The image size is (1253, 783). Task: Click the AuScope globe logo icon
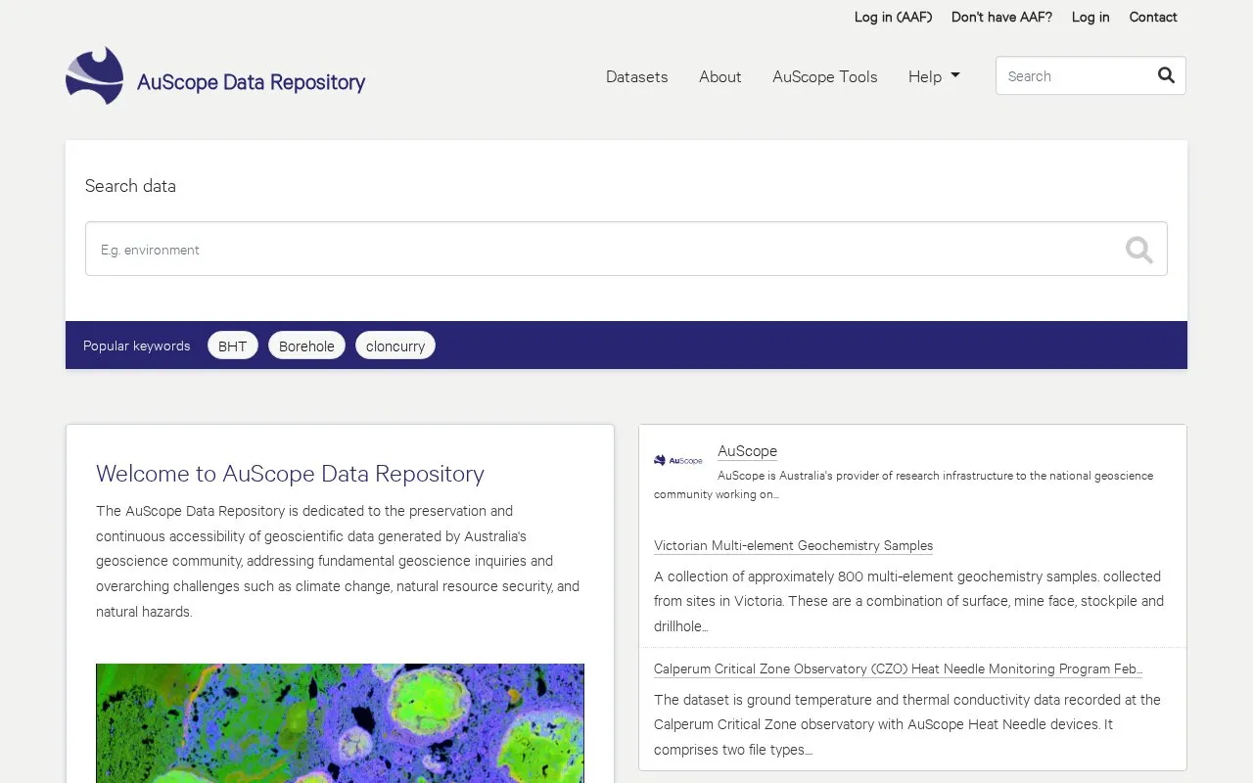tap(95, 75)
